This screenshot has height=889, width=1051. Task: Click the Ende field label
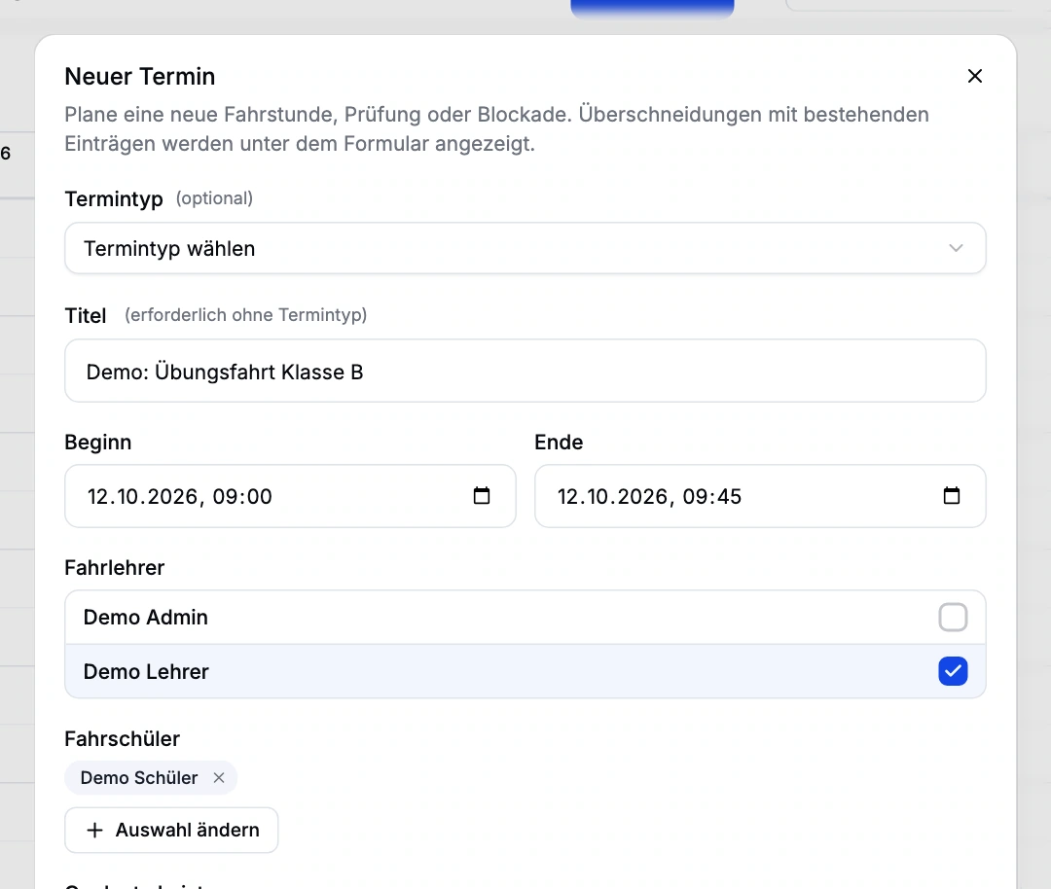point(559,443)
